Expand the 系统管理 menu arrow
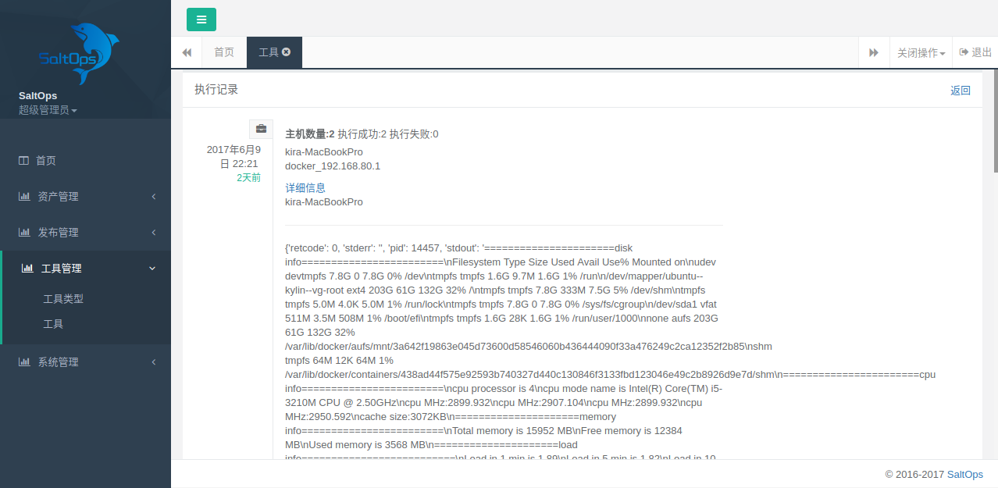The height and width of the screenshot is (488, 998). [x=154, y=362]
